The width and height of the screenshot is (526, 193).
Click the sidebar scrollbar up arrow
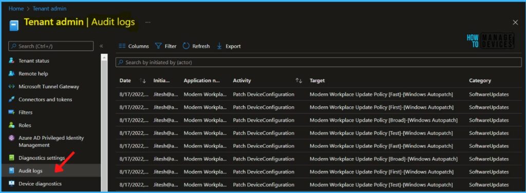tap(104, 57)
